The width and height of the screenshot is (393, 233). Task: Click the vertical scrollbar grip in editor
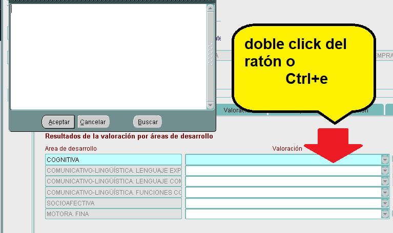tap(210, 54)
